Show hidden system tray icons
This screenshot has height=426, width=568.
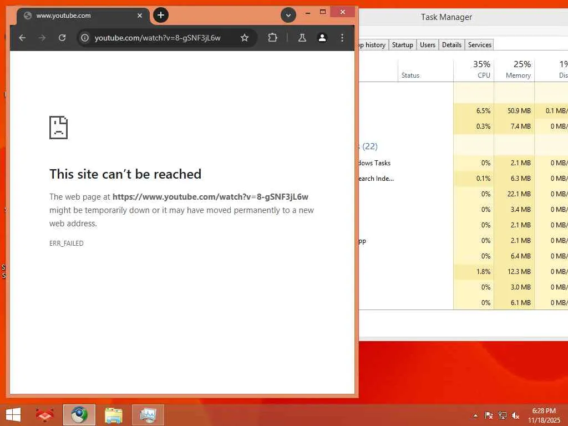(475, 415)
